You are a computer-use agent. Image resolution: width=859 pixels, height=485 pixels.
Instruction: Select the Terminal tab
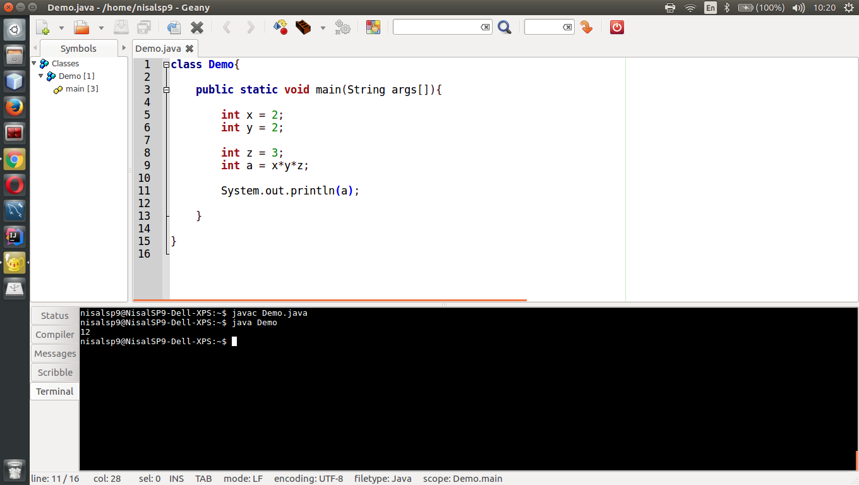click(54, 392)
